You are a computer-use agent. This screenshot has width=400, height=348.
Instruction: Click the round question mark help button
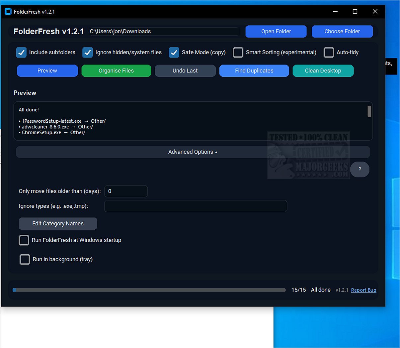(x=360, y=170)
